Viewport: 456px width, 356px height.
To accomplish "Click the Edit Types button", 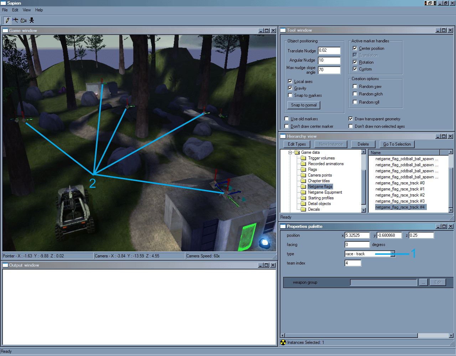I will (x=297, y=144).
